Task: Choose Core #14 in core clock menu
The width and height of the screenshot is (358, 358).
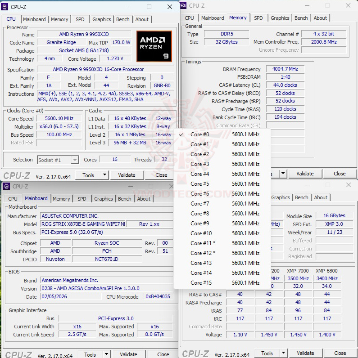Action: tap(222, 273)
